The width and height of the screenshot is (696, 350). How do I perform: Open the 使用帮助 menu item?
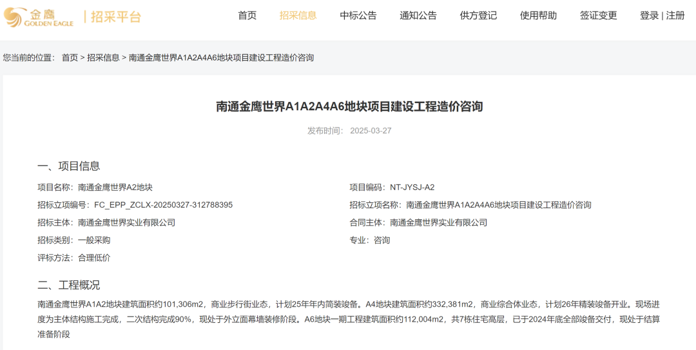(x=538, y=15)
